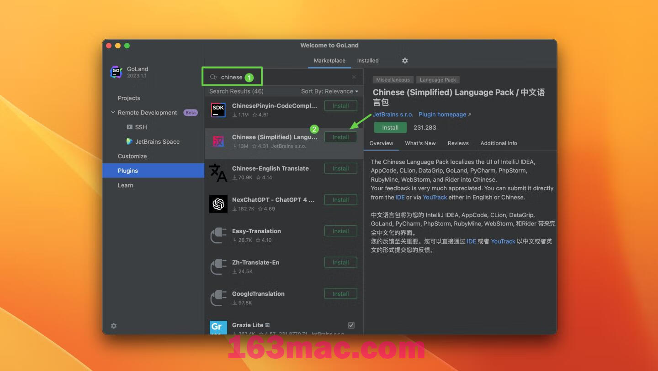
Task: Open the Overview tab
Action: [x=381, y=143]
